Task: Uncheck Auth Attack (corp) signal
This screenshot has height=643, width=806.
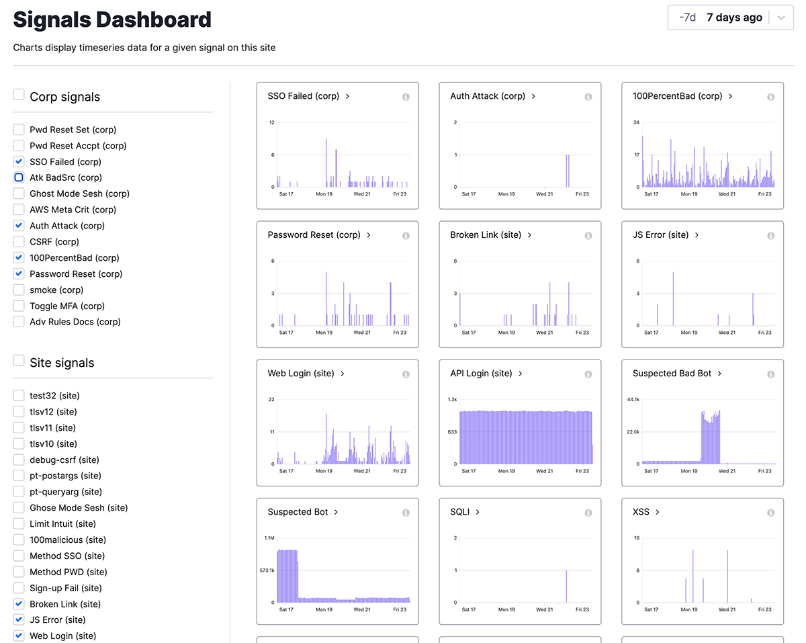Action: click(19, 226)
